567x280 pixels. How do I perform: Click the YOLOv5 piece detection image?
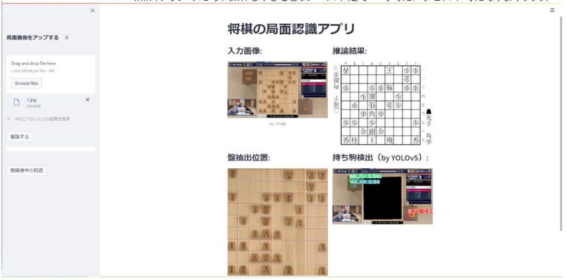click(x=382, y=196)
